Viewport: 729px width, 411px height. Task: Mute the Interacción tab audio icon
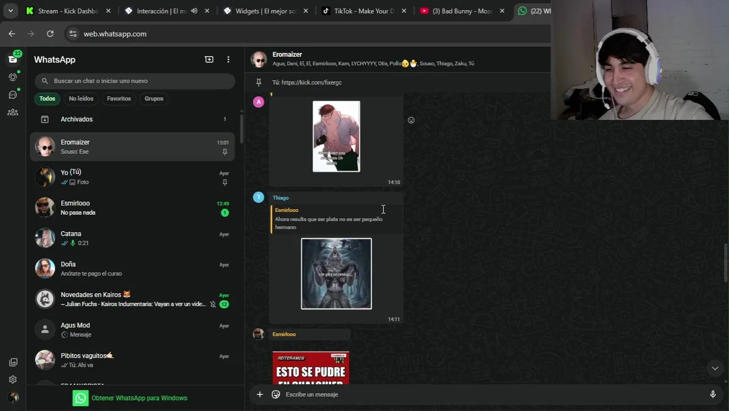pos(194,11)
